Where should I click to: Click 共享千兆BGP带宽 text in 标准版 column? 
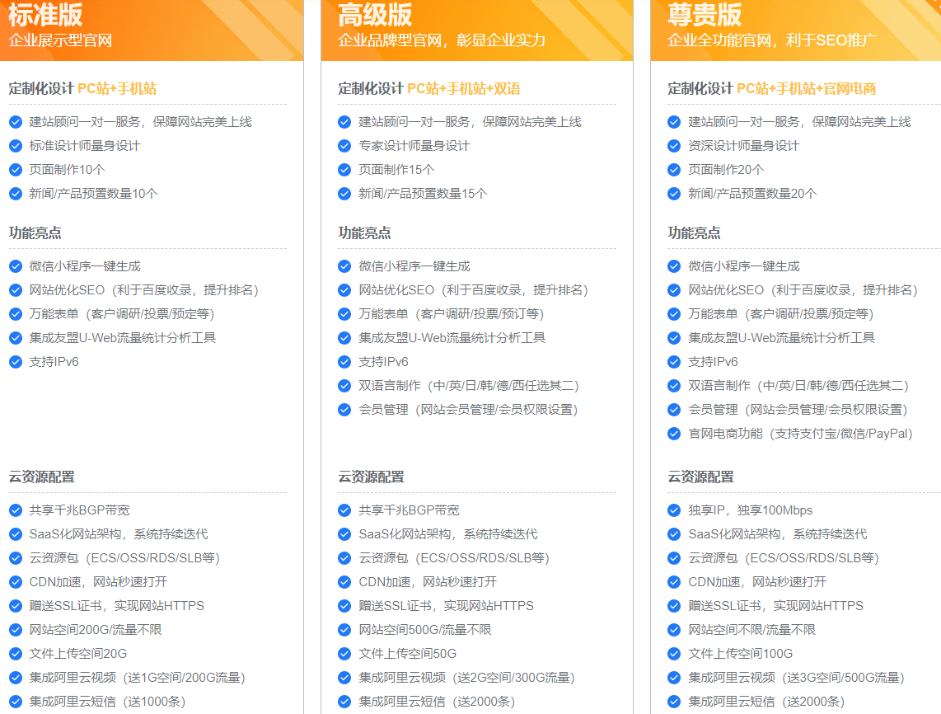(79, 510)
